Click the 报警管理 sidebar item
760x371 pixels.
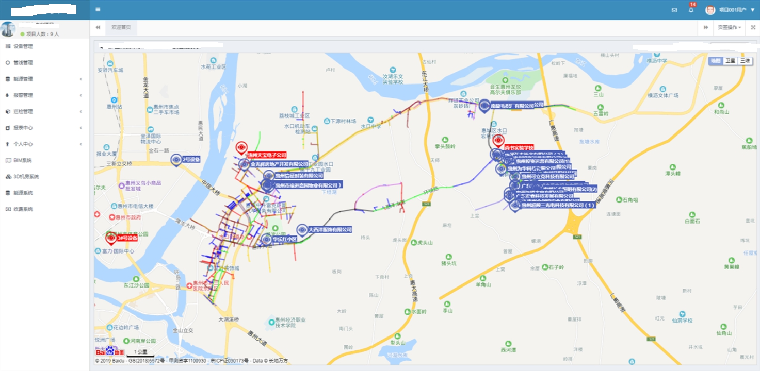pyautogui.click(x=44, y=95)
